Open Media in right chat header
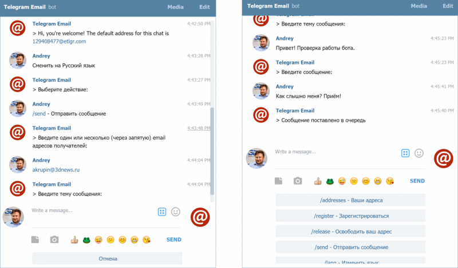The height and width of the screenshot is (268, 458). click(x=418, y=6)
